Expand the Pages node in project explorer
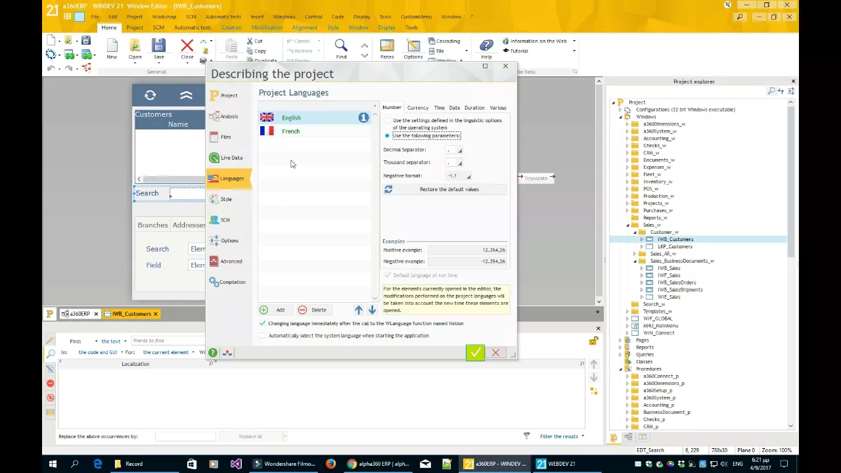841x473 pixels. pos(620,340)
